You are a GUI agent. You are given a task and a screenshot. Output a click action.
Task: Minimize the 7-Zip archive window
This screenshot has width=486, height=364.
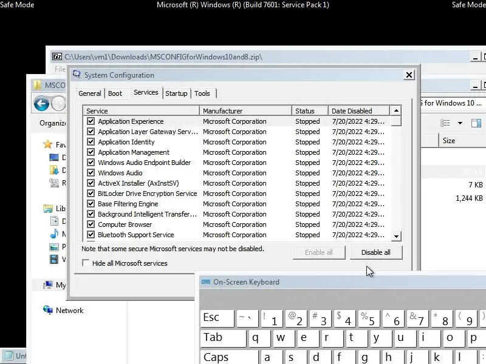[475, 57]
